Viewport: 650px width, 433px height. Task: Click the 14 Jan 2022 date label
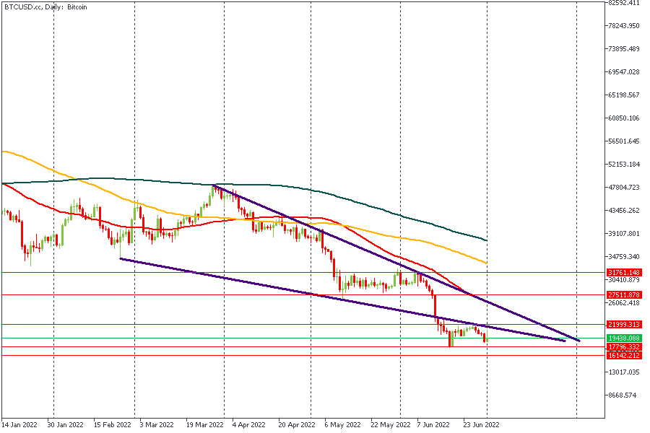[x=19, y=425]
